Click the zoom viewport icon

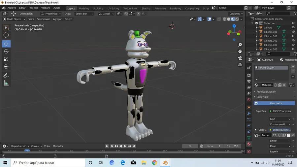[240, 45]
